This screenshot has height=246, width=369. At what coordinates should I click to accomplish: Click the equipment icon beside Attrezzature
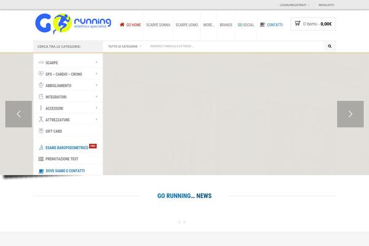(x=41, y=119)
